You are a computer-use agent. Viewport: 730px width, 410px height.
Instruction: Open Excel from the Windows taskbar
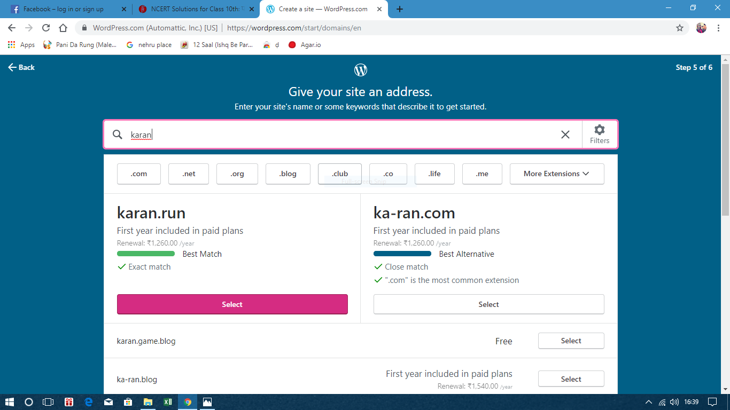167,402
